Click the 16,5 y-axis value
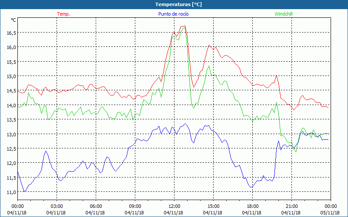The width and height of the screenshot is (348, 217). [x=11, y=33]
